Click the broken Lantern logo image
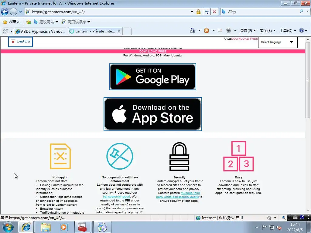This screenshot has width=311, height=233. click(x=20, y=42)
